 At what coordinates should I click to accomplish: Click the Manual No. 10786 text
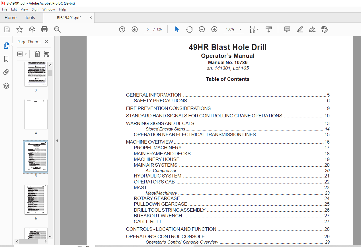tap(227, 62)
